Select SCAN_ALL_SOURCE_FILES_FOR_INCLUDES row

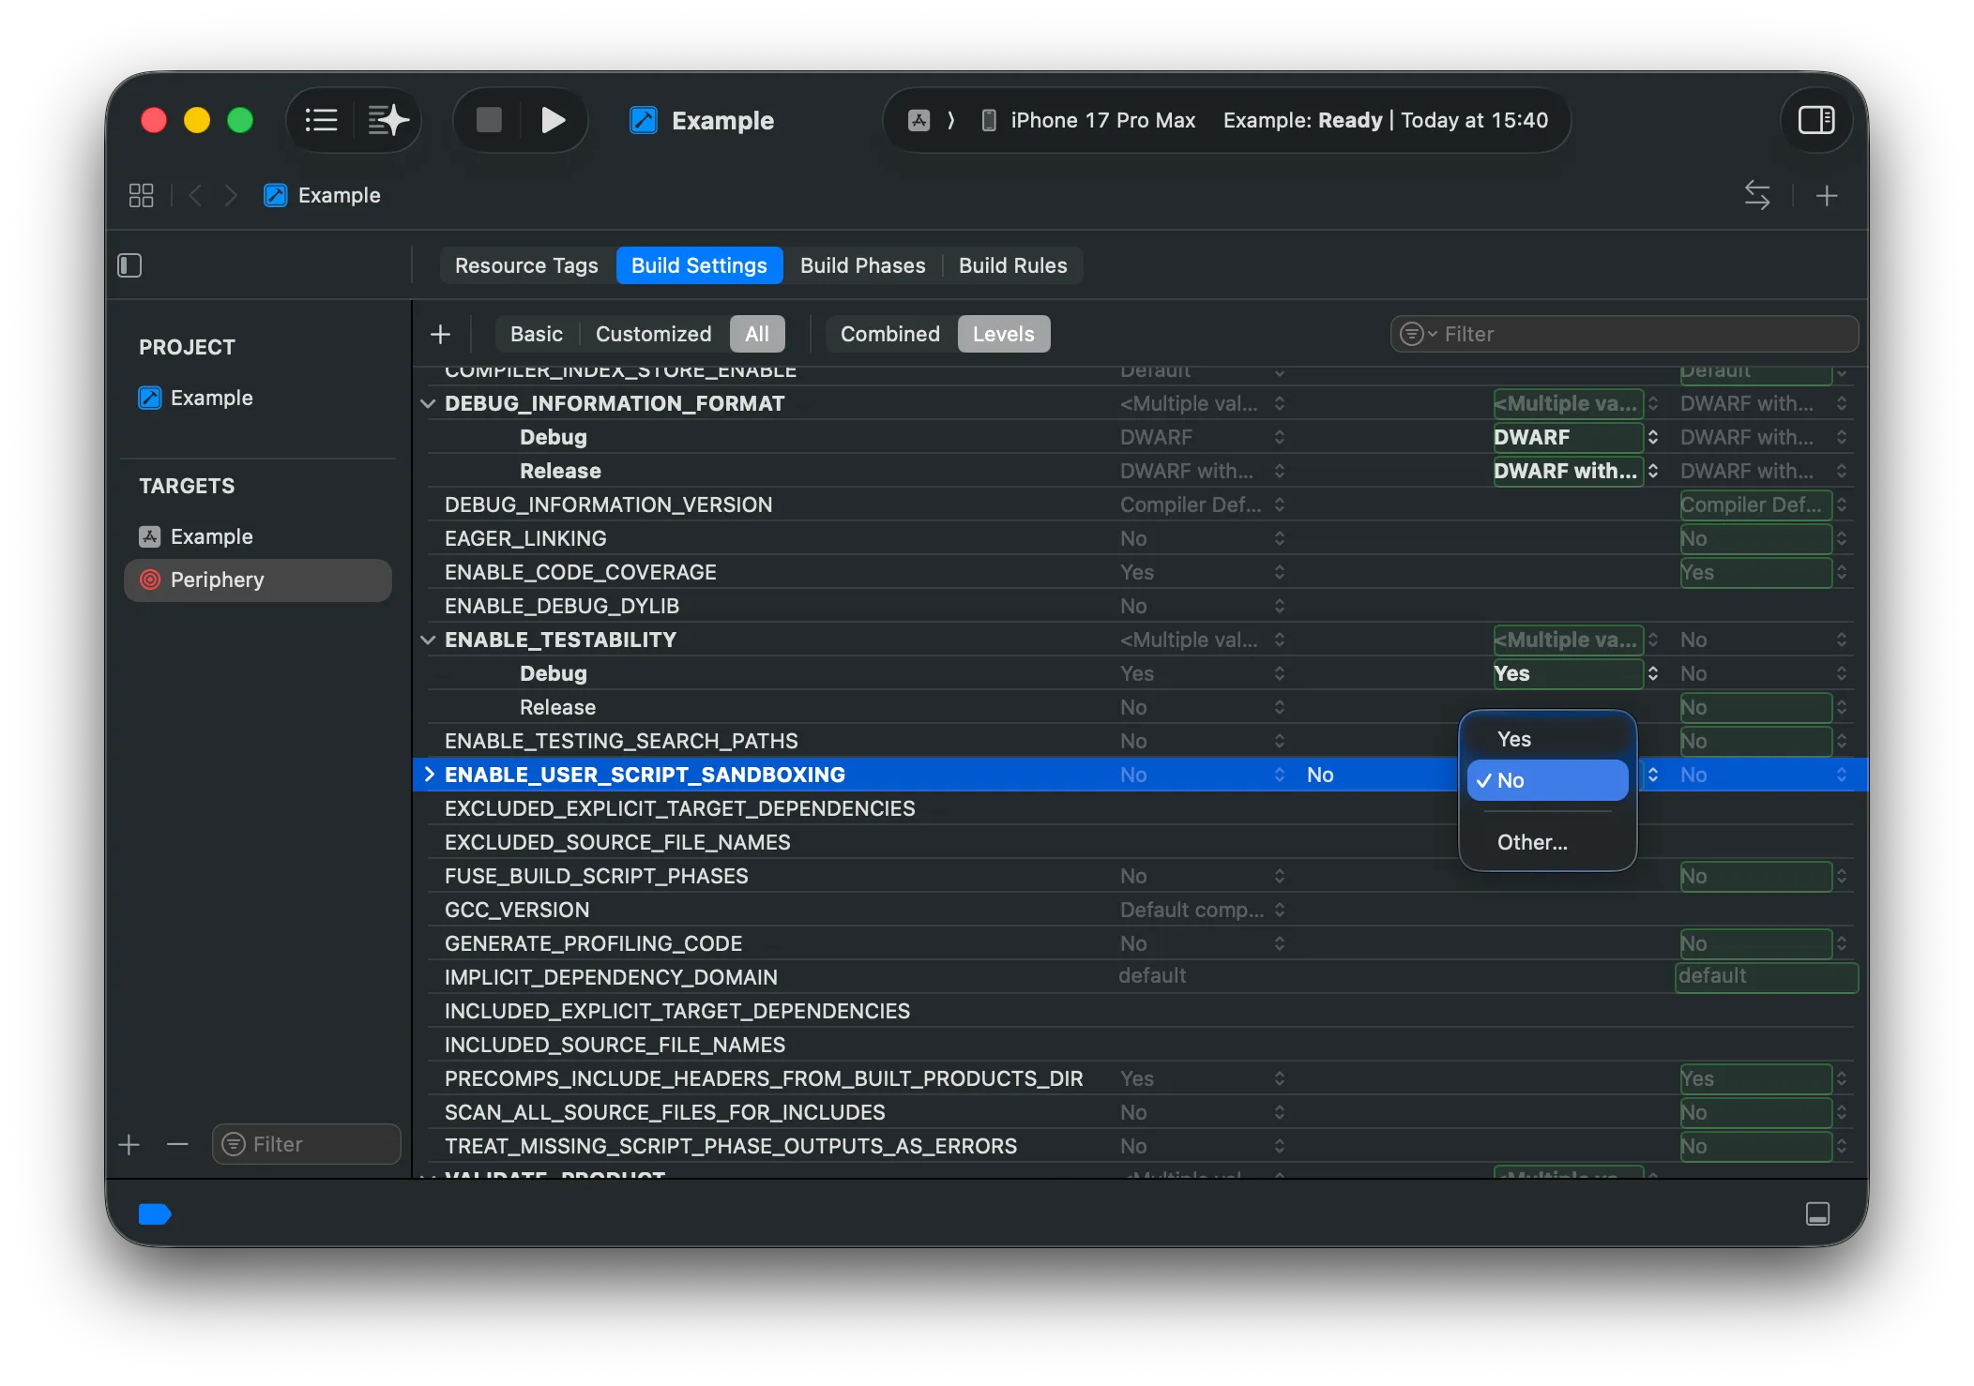[1140, 1112]
